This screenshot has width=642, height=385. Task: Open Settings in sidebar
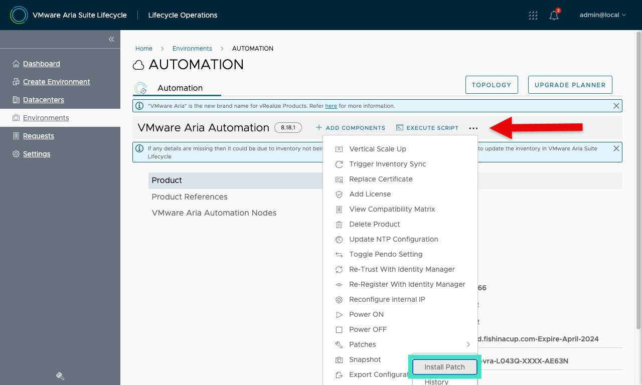click(x=37, y=154)
